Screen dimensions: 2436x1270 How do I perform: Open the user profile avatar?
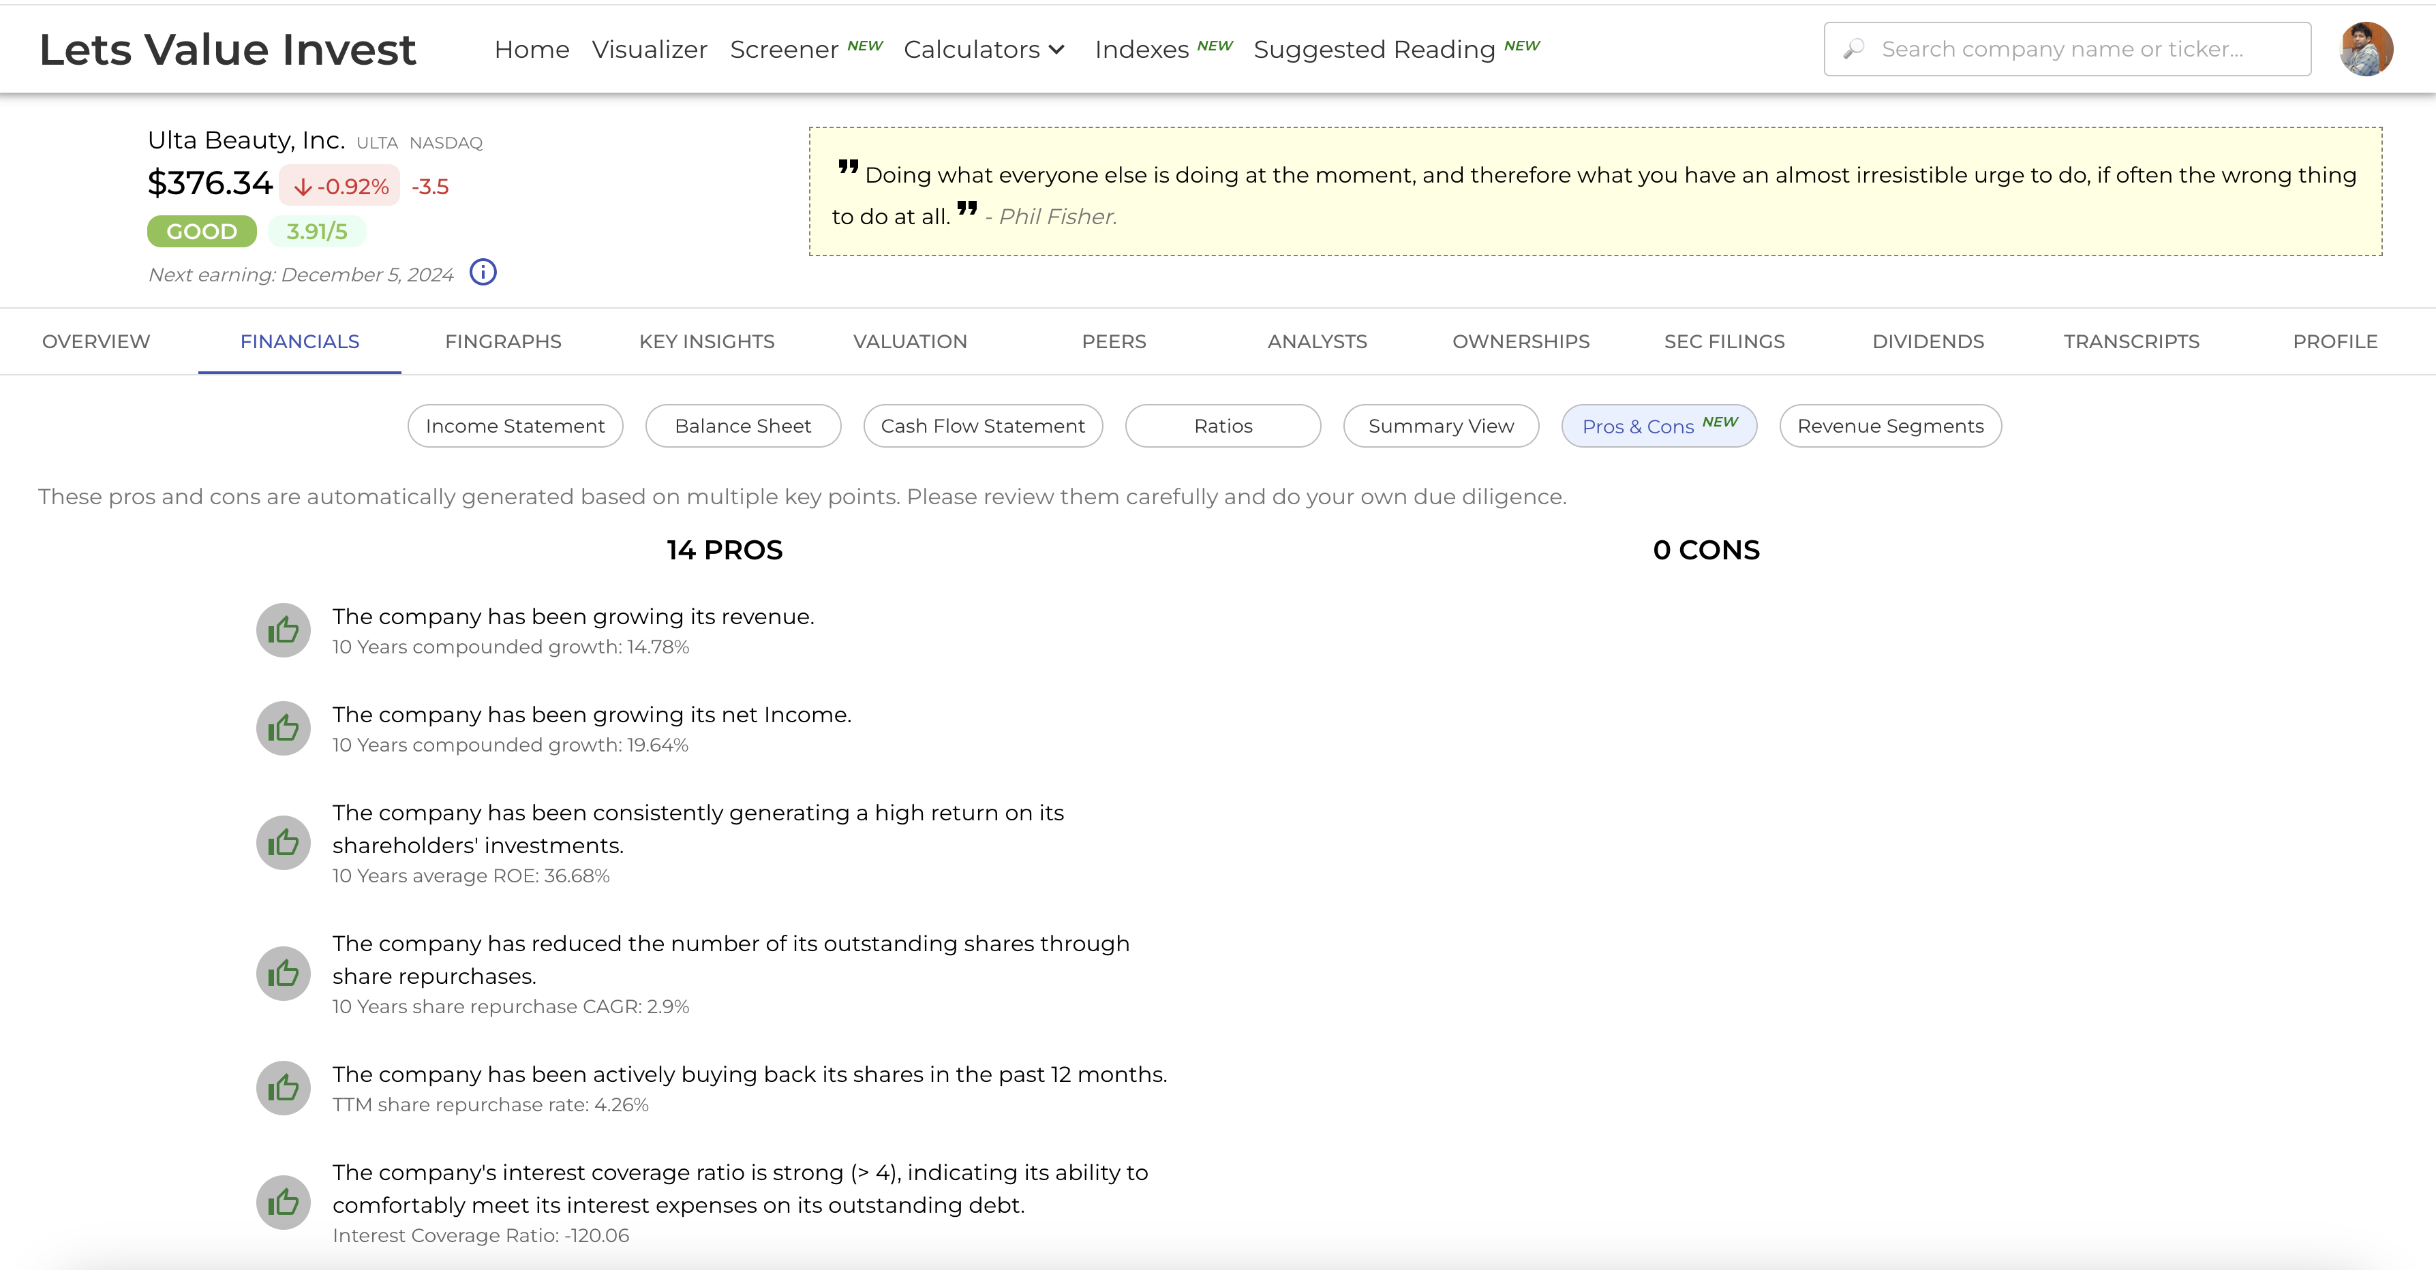[x=2366, y=49]
